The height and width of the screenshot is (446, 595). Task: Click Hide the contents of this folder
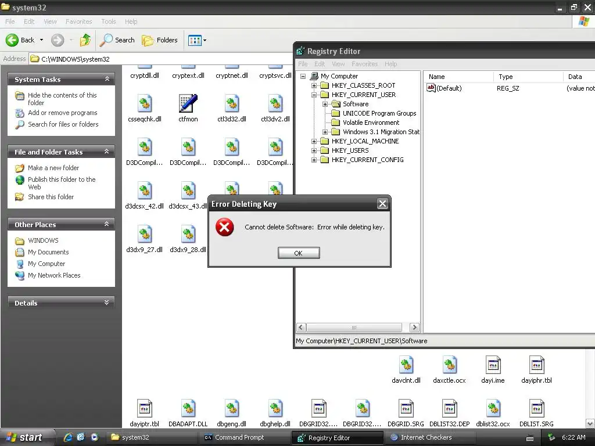tap(62, 99)
